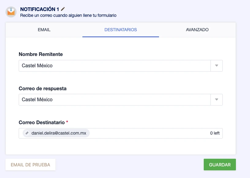This screenshot has width=250, height=178.
Task: Click the Recibe un correo subtitle text
Action: pyautogui.click(x=68, y=15)
